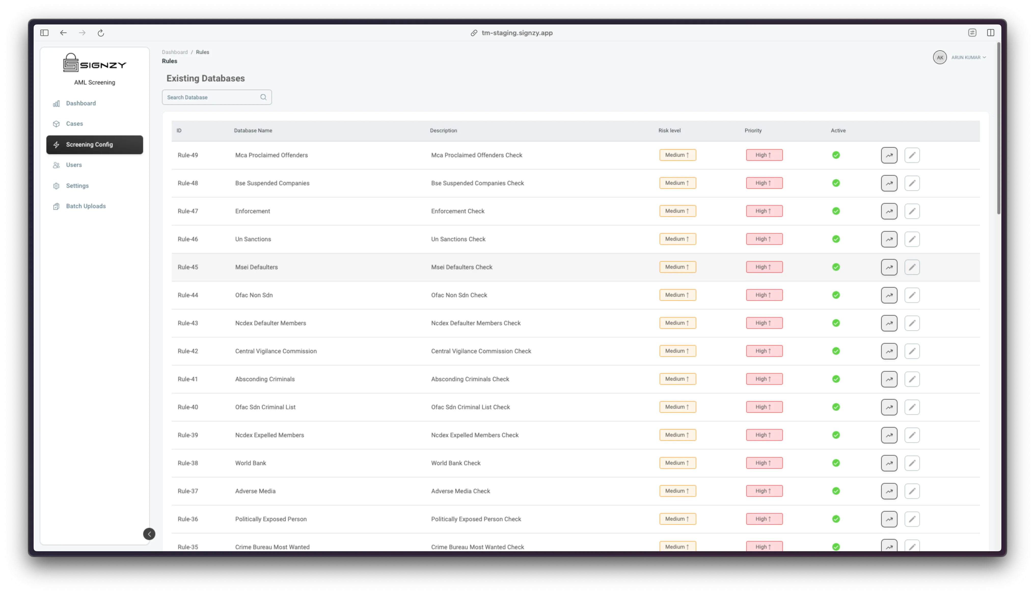The height and width of the screenshot is (594, 1035).
Task: Select the Screening Config sidebar item
Action: pyautogui.click(x=95, y=145)
